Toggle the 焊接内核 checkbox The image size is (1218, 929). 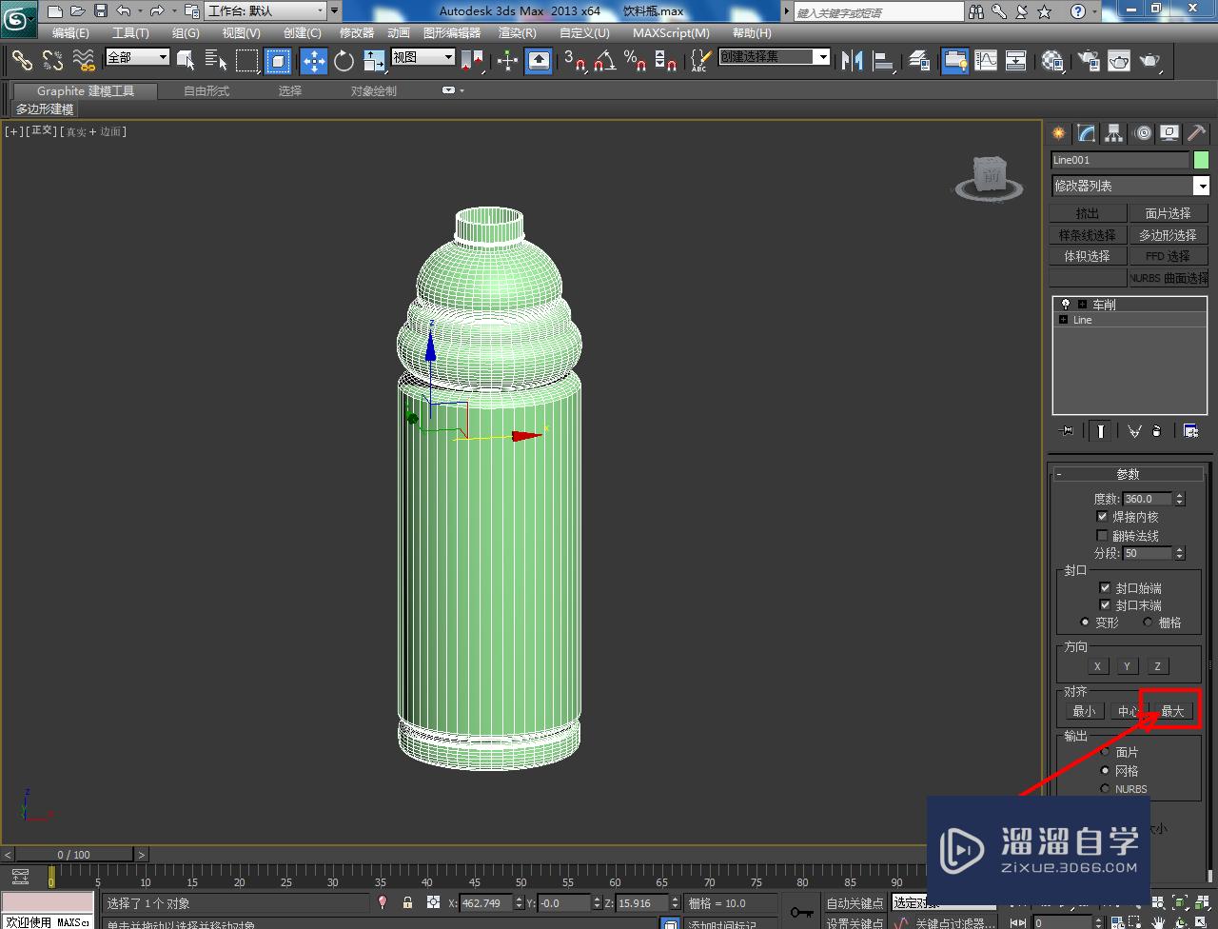point(1102,517)
